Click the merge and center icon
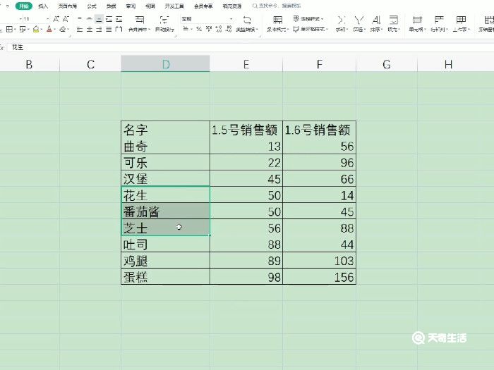494x370 pixels. pyautogui.click(x=140, y=20)
